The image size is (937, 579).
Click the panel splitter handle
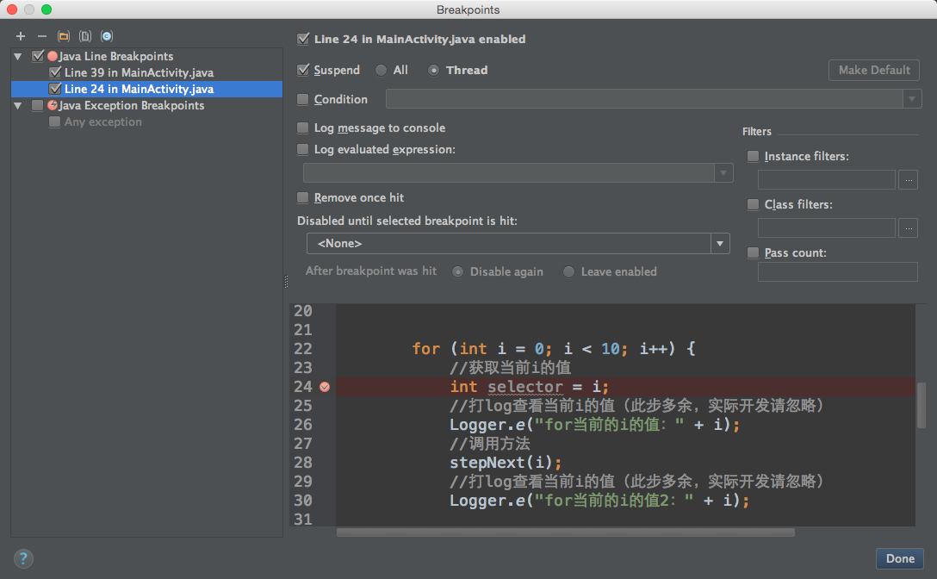click(x=286, y=282)
